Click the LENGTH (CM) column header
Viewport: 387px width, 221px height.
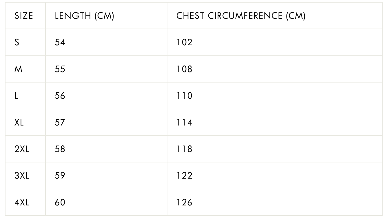tap(85, 16)
